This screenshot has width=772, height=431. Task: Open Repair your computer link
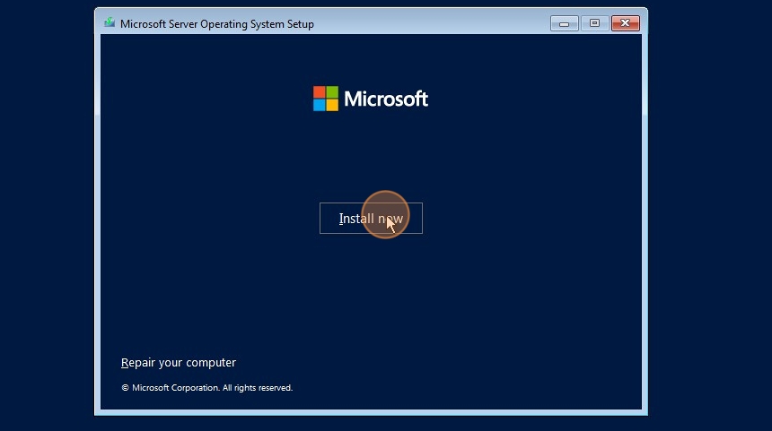(179, 363)
